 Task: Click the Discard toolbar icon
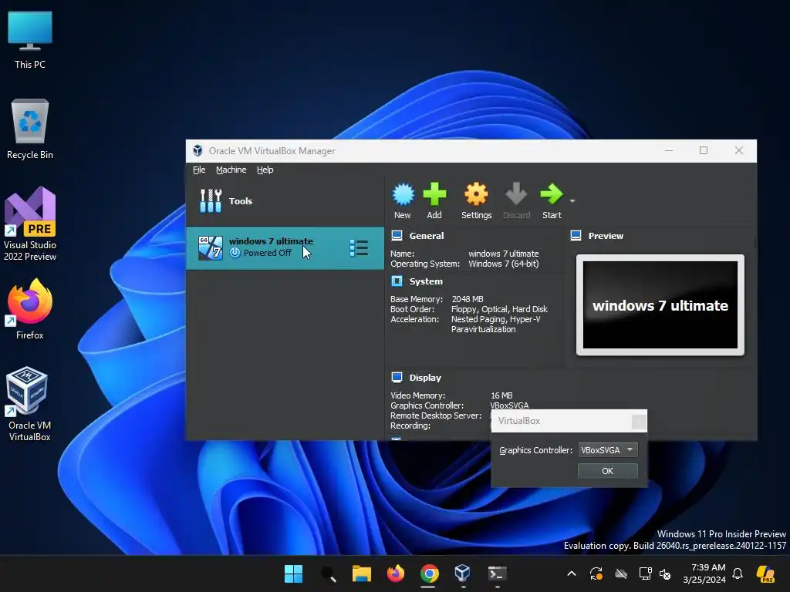pyautogui.click(x=516, y=201)
